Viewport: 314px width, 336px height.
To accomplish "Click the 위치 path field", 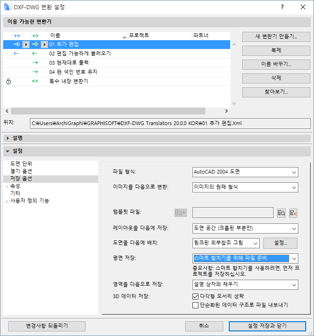I will 170,124.
